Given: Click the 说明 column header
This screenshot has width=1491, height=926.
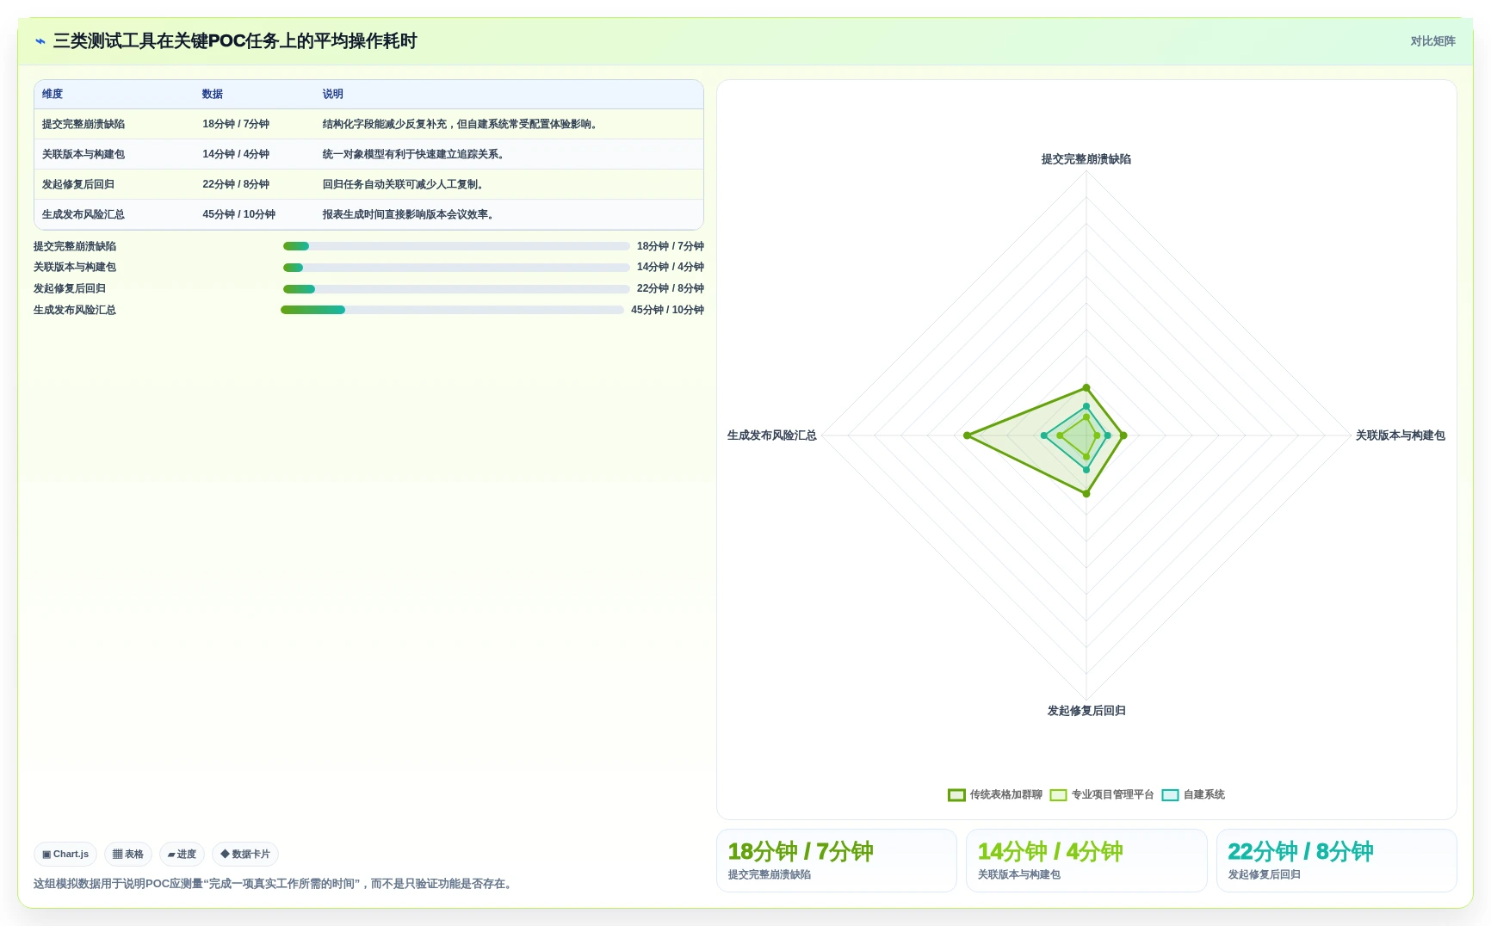Looking at the screenshot, I should (333, 94).
